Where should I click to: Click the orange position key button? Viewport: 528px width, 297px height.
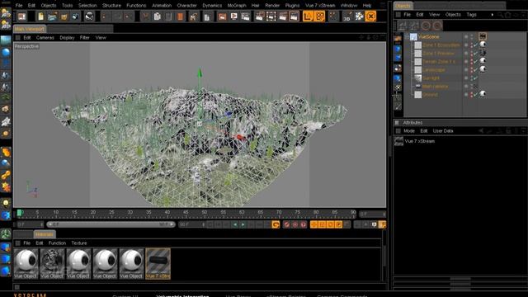click(313, 224)
